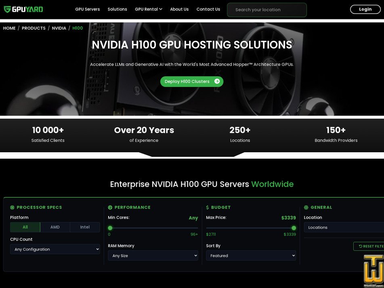Click the Budget dollar icon

click(208, 208)
